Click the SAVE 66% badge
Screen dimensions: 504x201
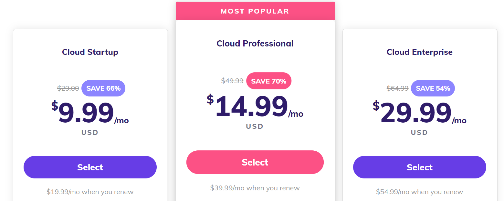[103, 88]
